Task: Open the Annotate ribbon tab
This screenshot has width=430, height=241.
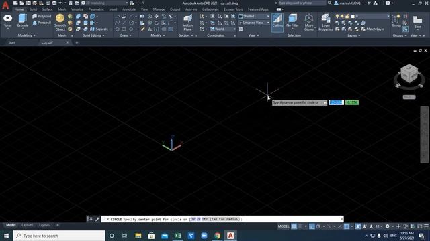Action: [x=129, y=9]
